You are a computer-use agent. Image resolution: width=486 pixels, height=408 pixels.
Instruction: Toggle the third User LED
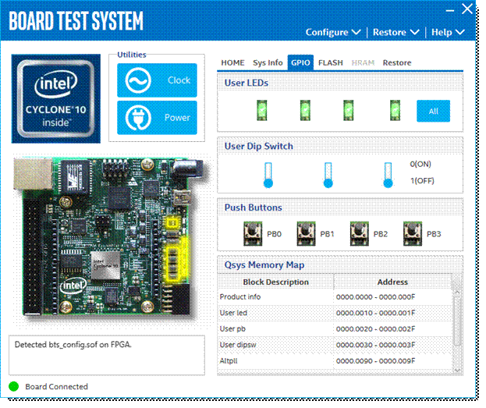[x=349, y=110]
